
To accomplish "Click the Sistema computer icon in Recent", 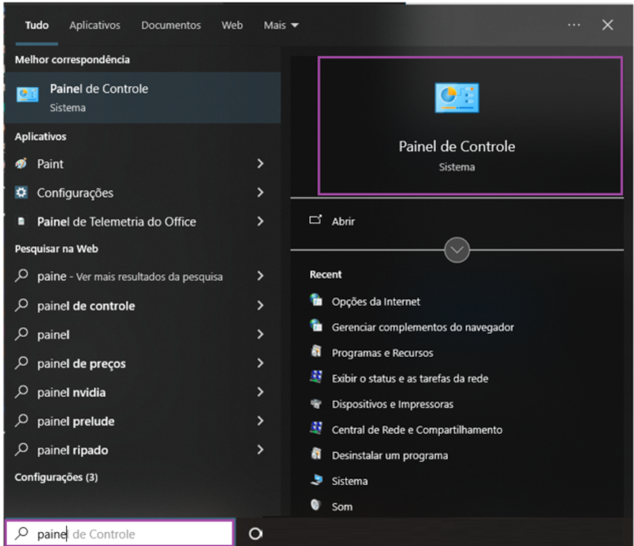I will point(316,479).
